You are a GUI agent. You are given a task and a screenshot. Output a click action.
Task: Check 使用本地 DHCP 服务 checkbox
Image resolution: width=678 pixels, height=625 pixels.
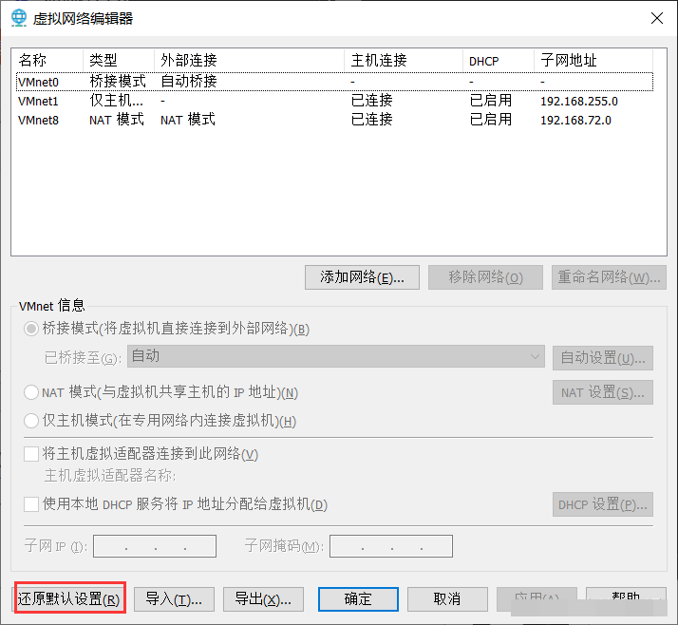coord(31,504)
